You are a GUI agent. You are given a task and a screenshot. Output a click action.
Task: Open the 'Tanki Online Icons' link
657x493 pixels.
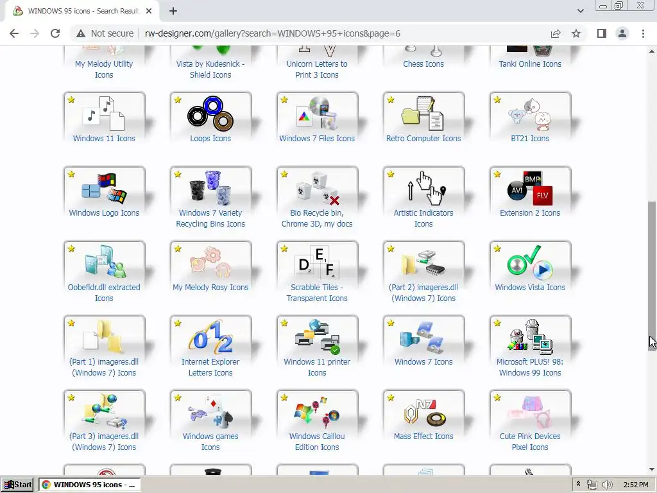pos(529,64)
